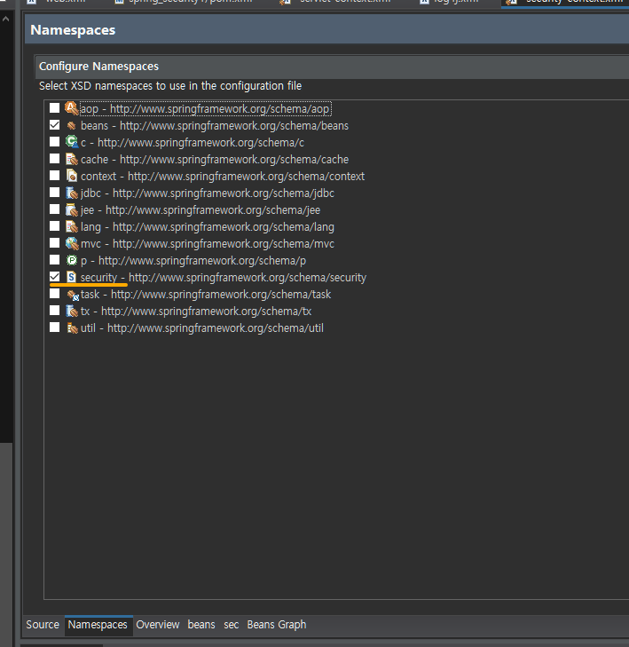
Task: Tick the jee namespace checkbox
Action: pos(54,209)
